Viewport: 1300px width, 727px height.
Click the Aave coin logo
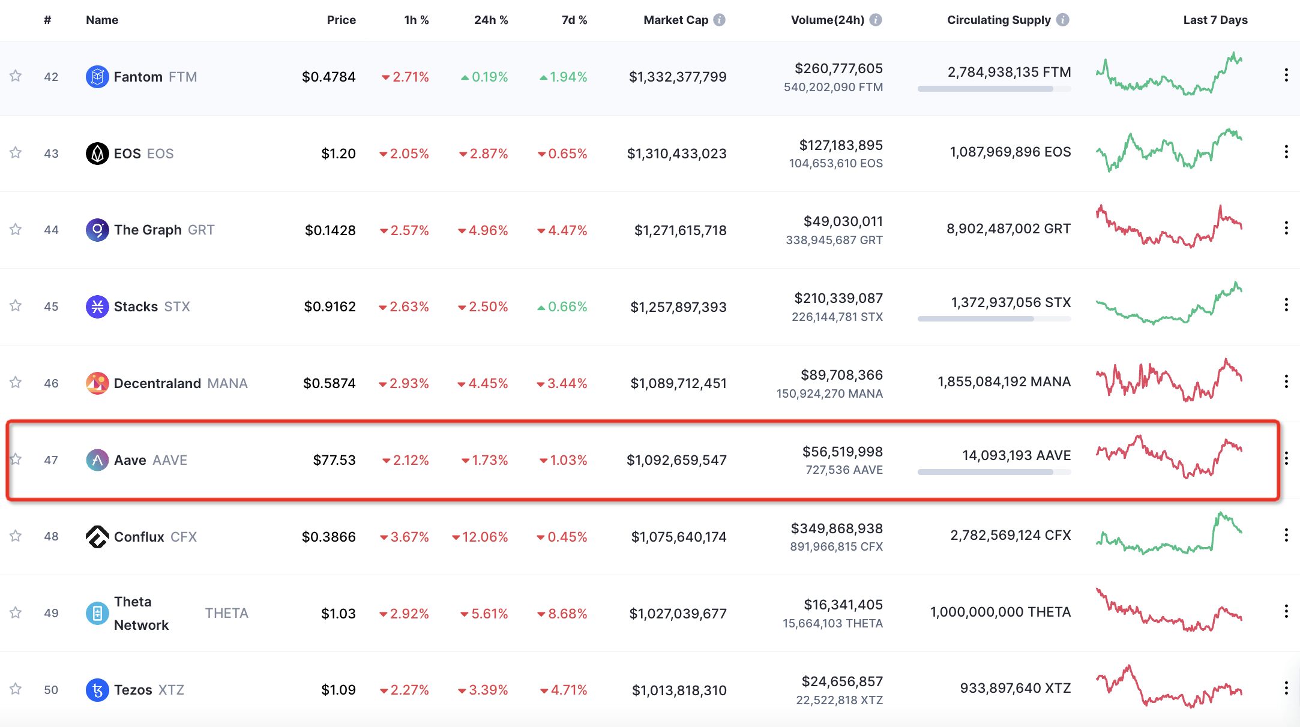tap(97, 460)
